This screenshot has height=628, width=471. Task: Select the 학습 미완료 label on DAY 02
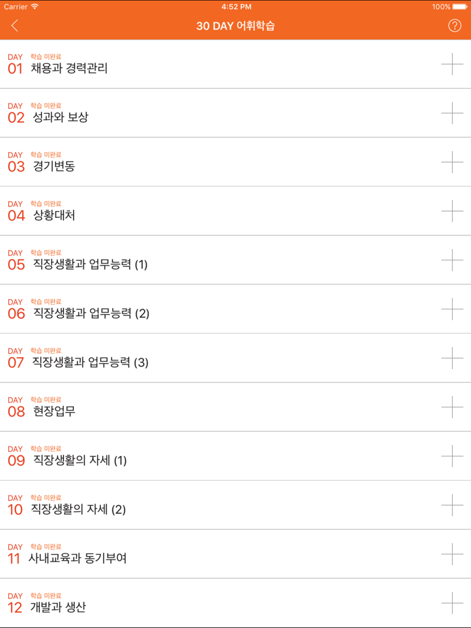44,106
